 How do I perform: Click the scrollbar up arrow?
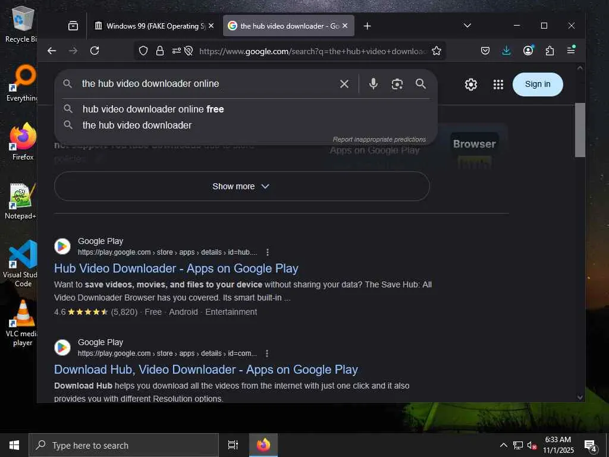tap(580, 68)
